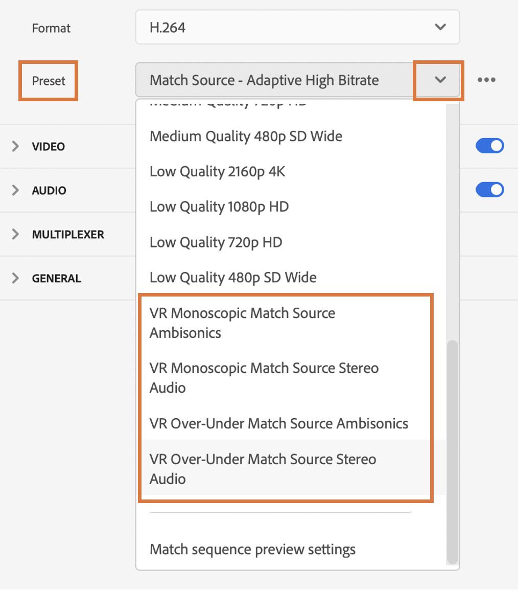Expand the VIDEO section chevron

[x=16, y=146]
